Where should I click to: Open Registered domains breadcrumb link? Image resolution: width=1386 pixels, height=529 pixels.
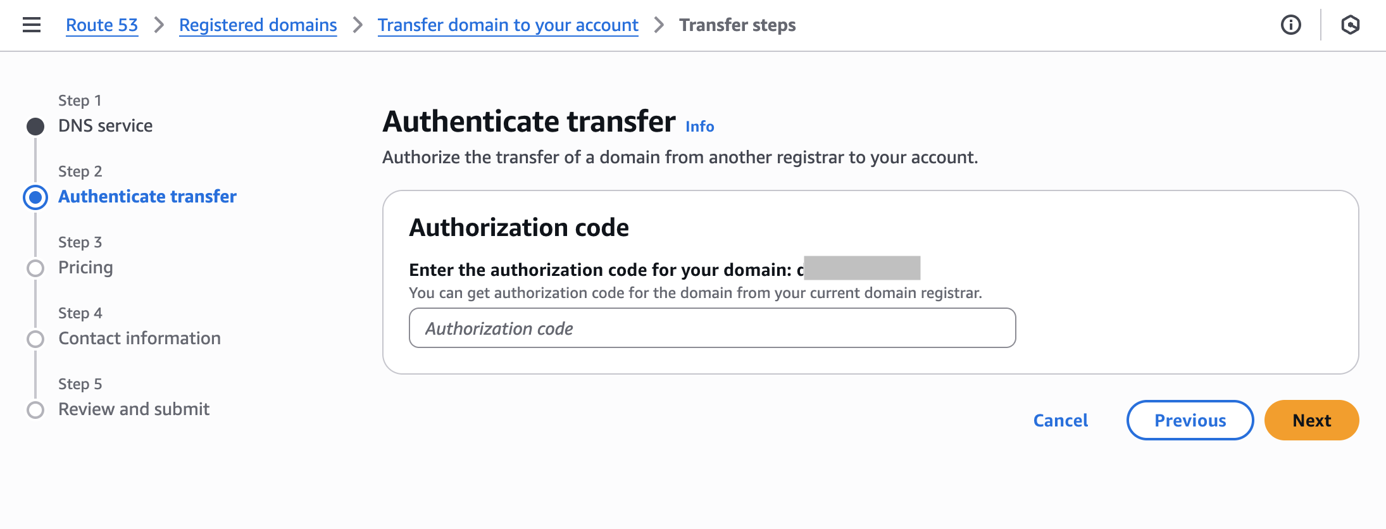pos(258,25)
